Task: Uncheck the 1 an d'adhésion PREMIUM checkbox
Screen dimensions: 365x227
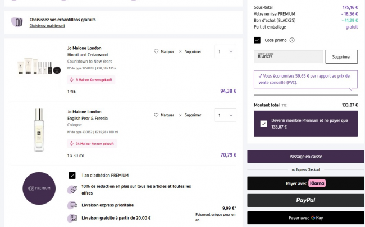Action: click(72, 175)
